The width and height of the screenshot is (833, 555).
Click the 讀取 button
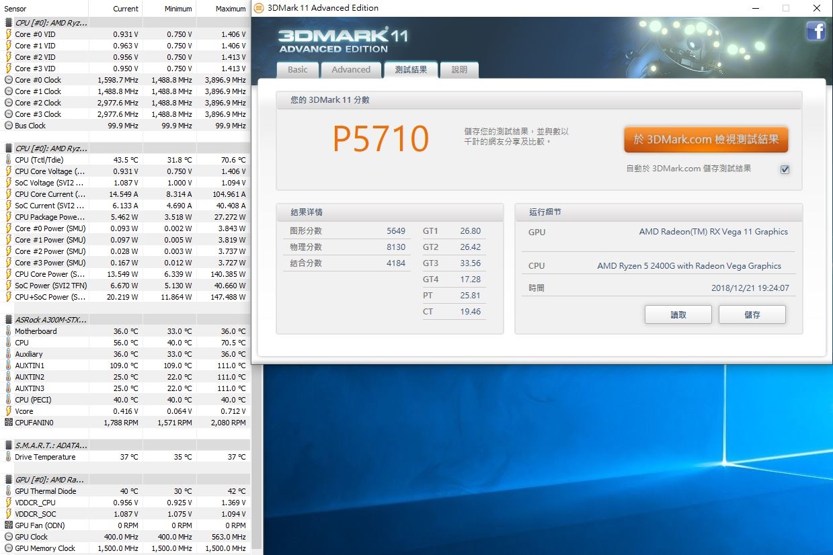tap(678, 314)
